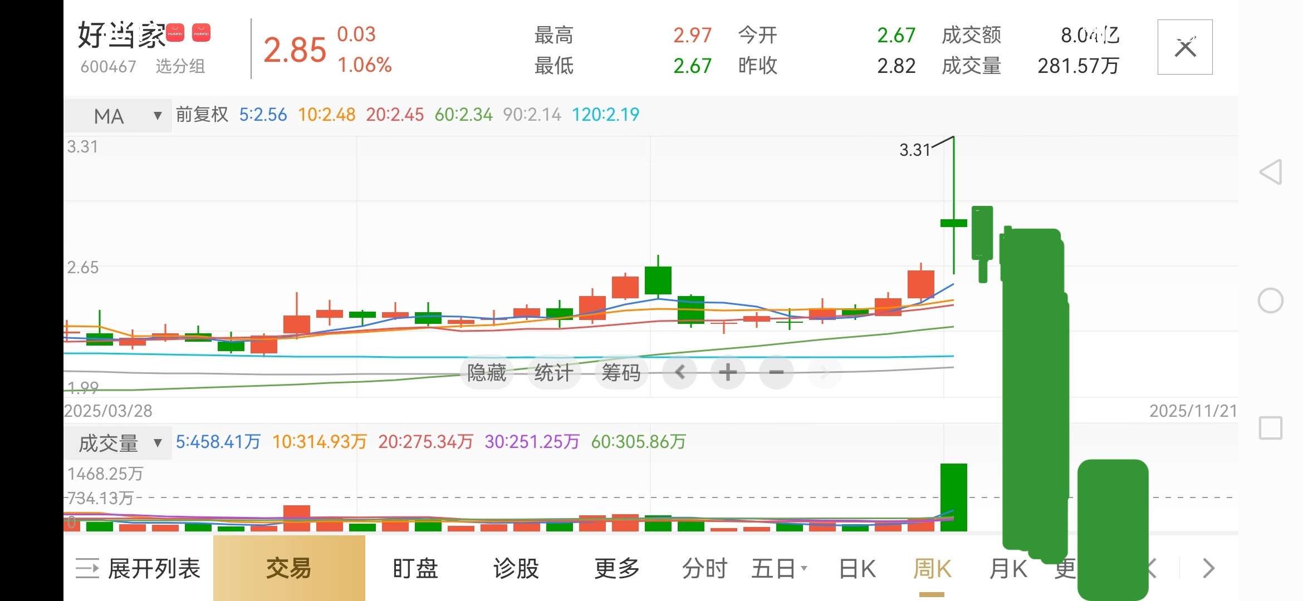The image size is (1303, 601).
Task: Click the 3.31 peak weekly candlestick
Action: tap(953, 223)
